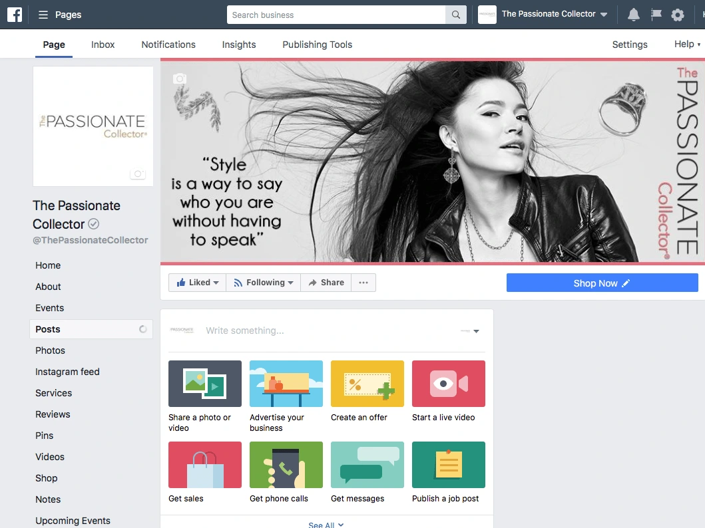Viewport: 705px width, 528px height.
Task: Go to Home in the sidebar
Action: click(x=48, y=265)
